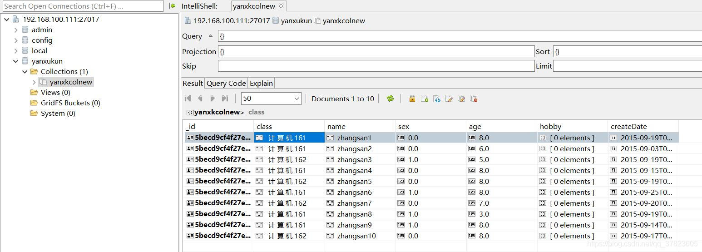The height and width of the screenshot is (252, 702).
Task: Collapse the Collections (1) folder
Action: (x=25, y=71)
